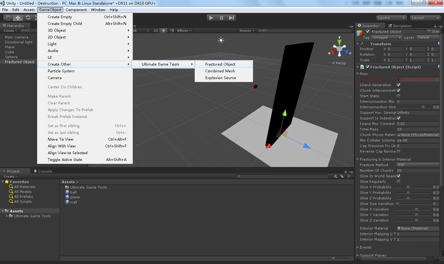Image resolution: width=444 pixels, height=264 pixels.
Task: Toggle the Slice Regularly checkbox
Action: click(x=398, y=182)
